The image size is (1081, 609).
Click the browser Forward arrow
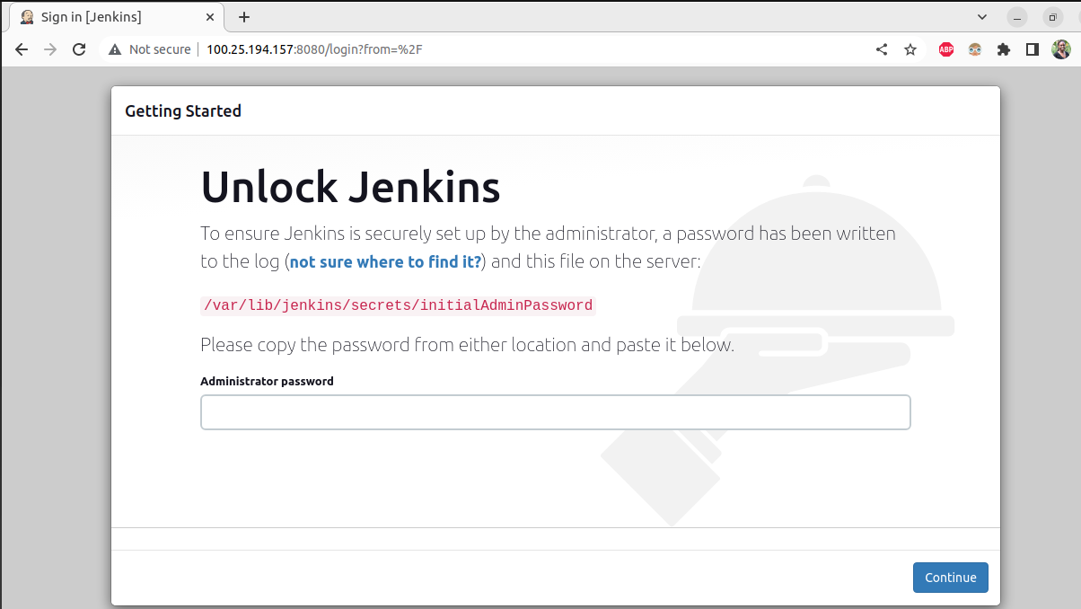[50, 49]
